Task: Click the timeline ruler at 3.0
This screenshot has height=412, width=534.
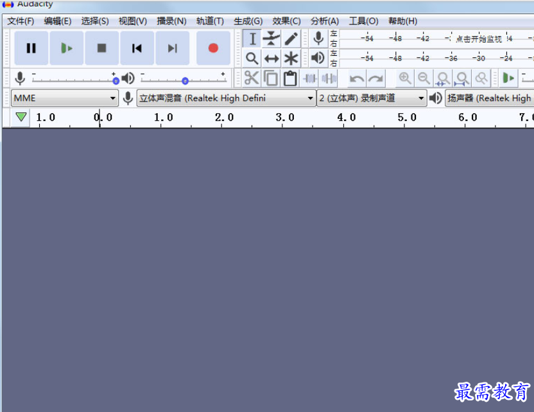Action: click(285, 118)
